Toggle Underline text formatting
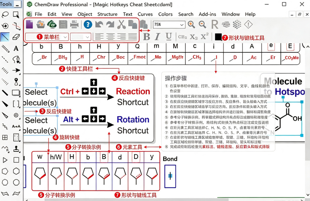Image resolution: width=310 pixels, height=201 pixels. (x=169, y=37)
